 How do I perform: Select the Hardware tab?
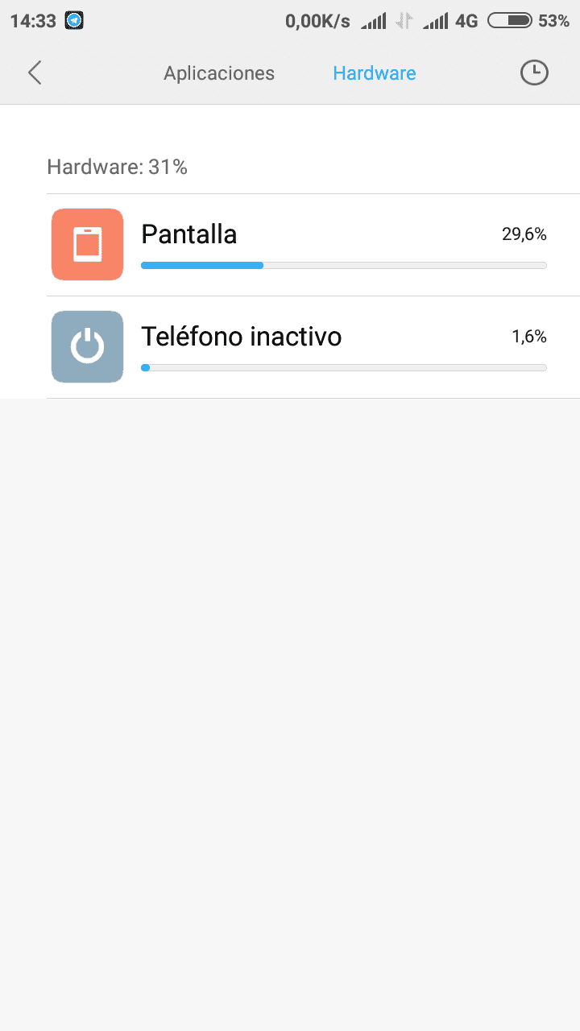(375, 73)
